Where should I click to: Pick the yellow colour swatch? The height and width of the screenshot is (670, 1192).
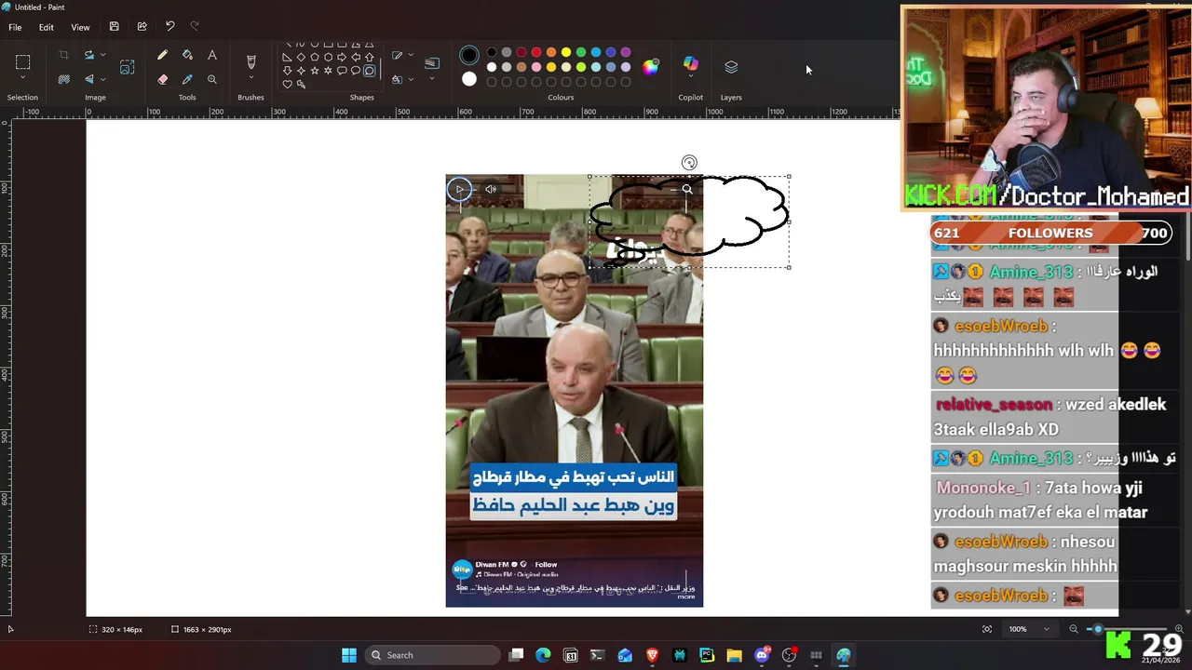pyautogui.click(x=566, y=52)
